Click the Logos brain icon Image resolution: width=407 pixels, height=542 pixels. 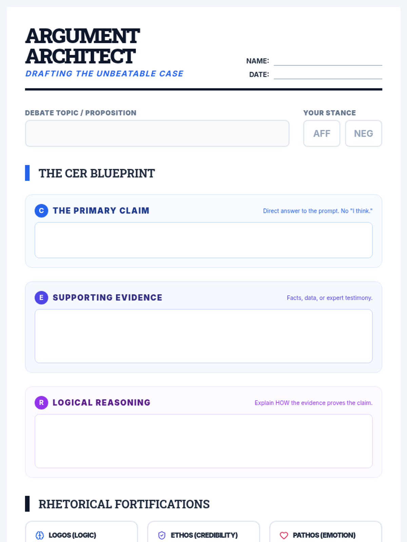click(40, 535)
